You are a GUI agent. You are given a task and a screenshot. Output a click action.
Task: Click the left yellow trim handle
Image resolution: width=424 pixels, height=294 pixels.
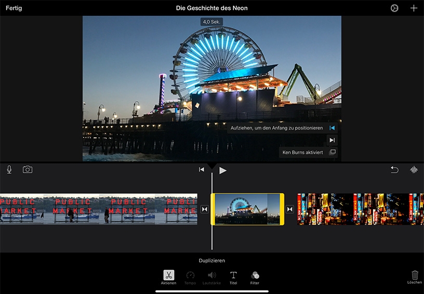pyautogui.click(x=213, y=209)
